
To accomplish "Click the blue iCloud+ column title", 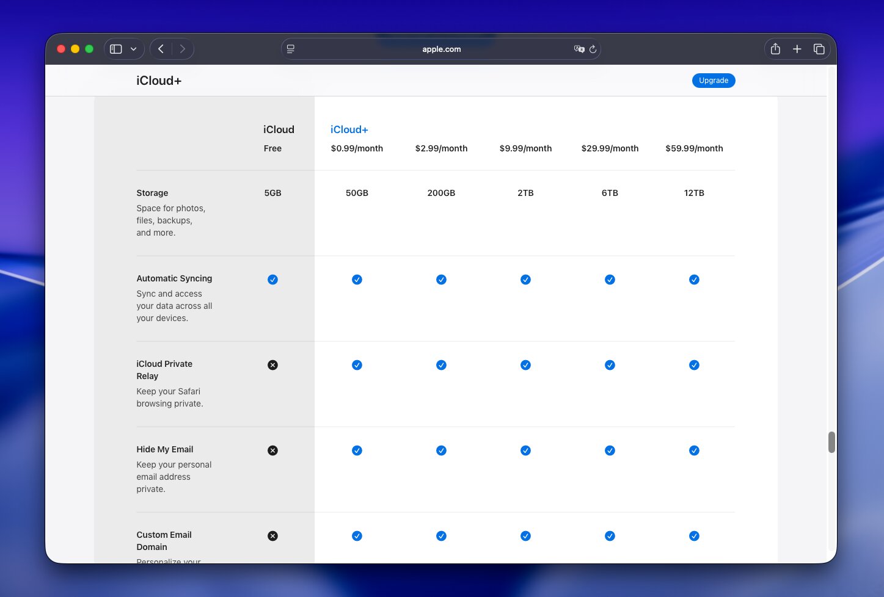I will coord(349,129).
